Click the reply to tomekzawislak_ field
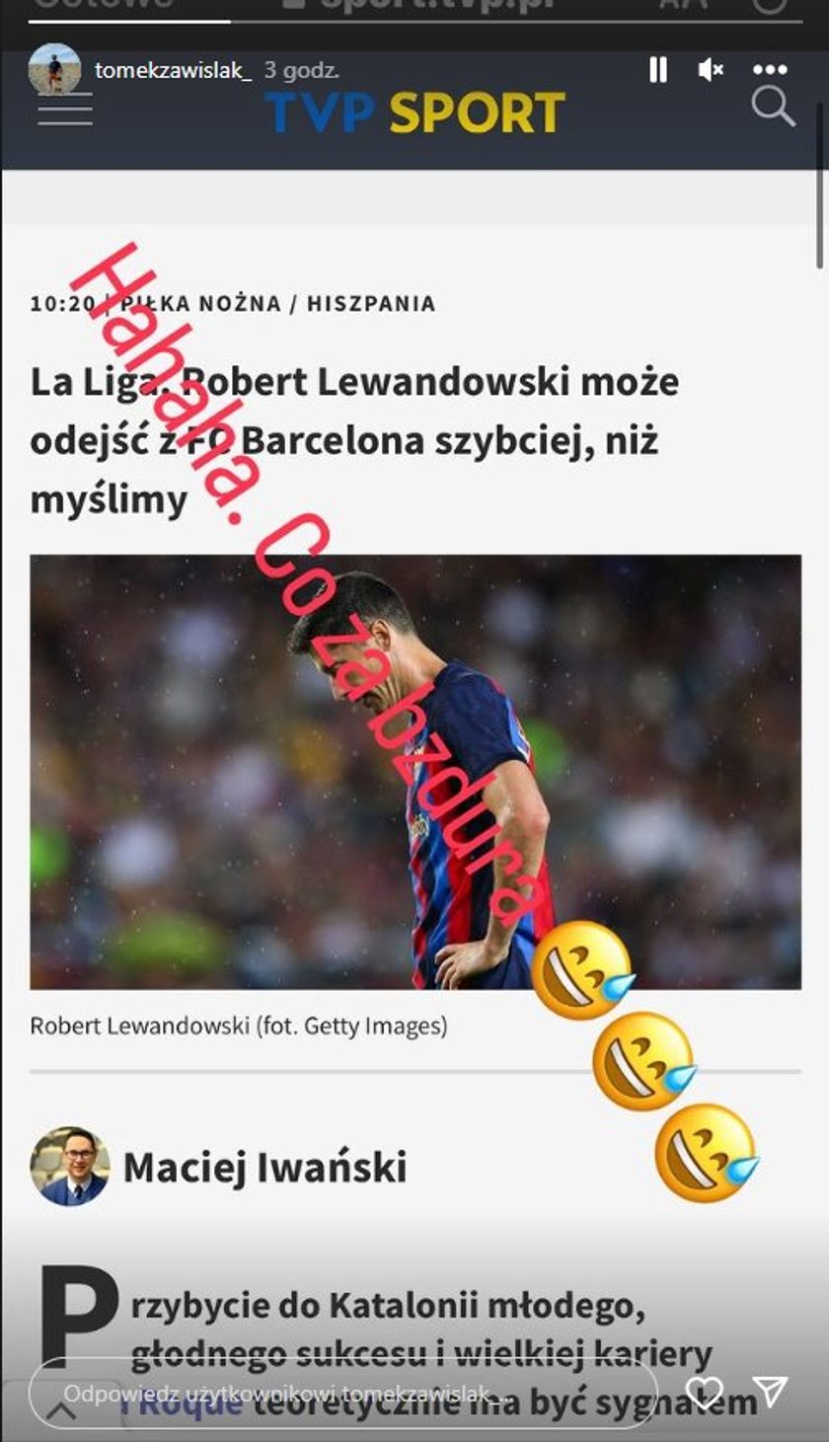Image resolution: width=829 pixels, height=1442 pixels. [343, 1395]
